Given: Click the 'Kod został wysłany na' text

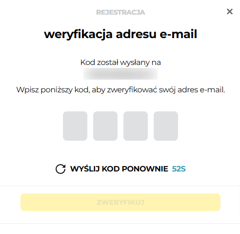Looking at the screenshot, I should click(x=120, y=63).
